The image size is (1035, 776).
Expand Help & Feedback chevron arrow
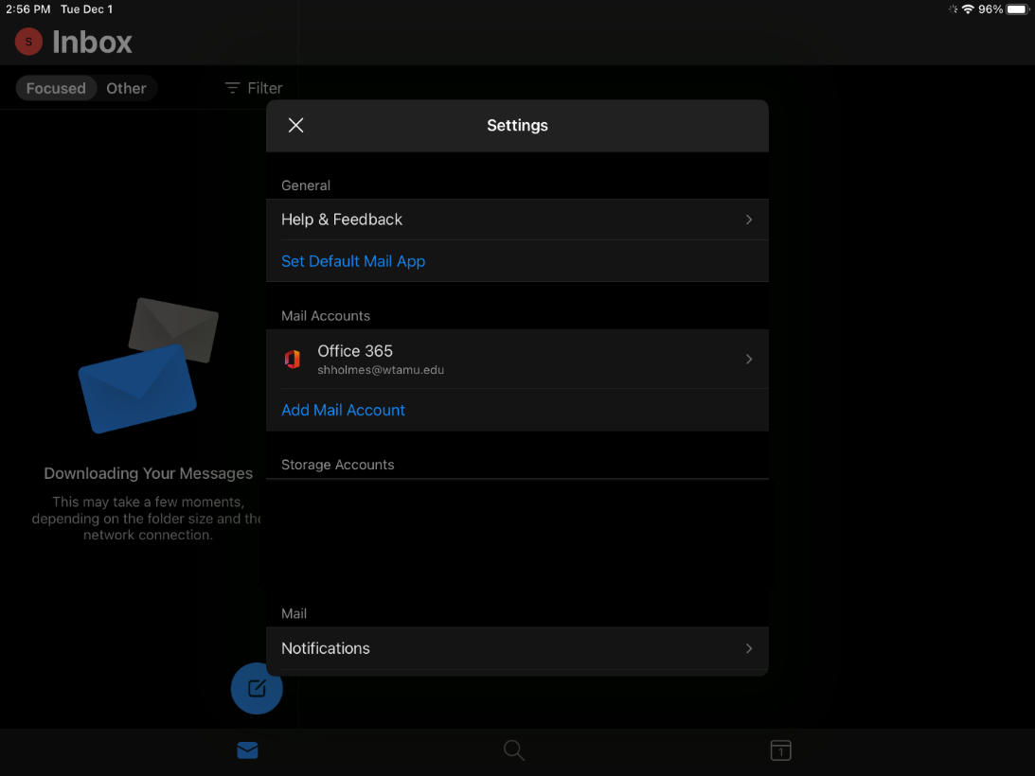pos(748,220)
